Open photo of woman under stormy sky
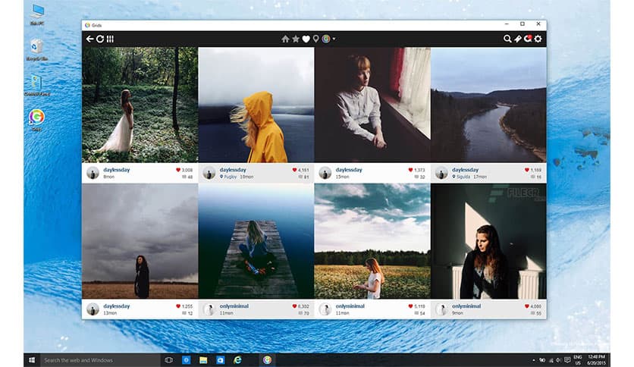 coord(140,241)
